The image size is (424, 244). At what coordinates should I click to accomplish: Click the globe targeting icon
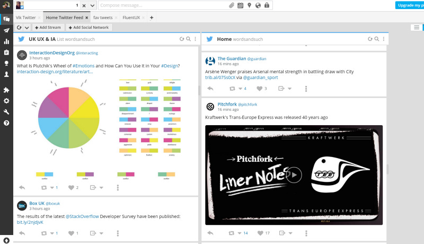click(x=258, y=5)
